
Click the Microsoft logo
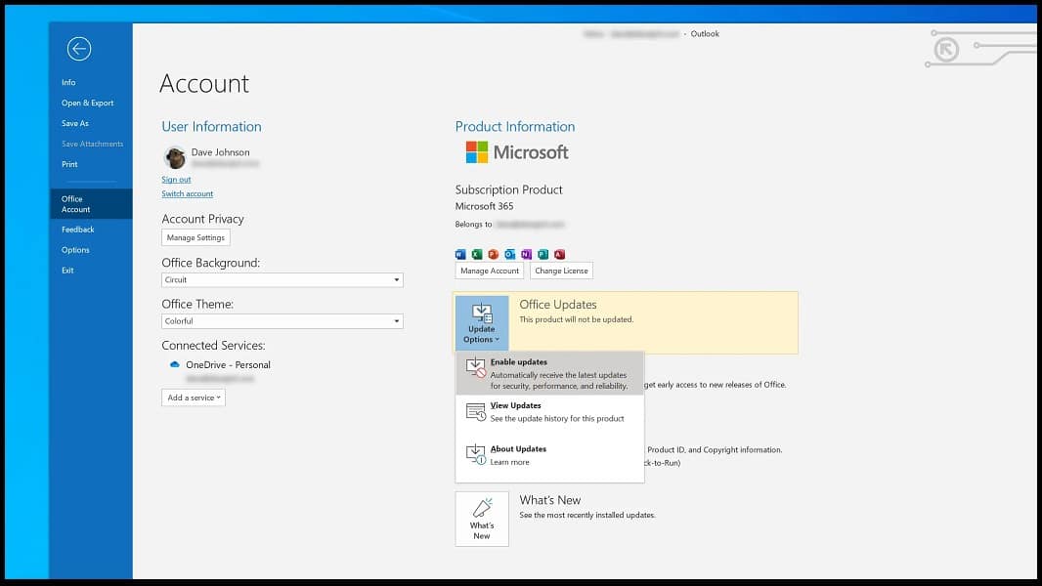click(x=517, y=152)
